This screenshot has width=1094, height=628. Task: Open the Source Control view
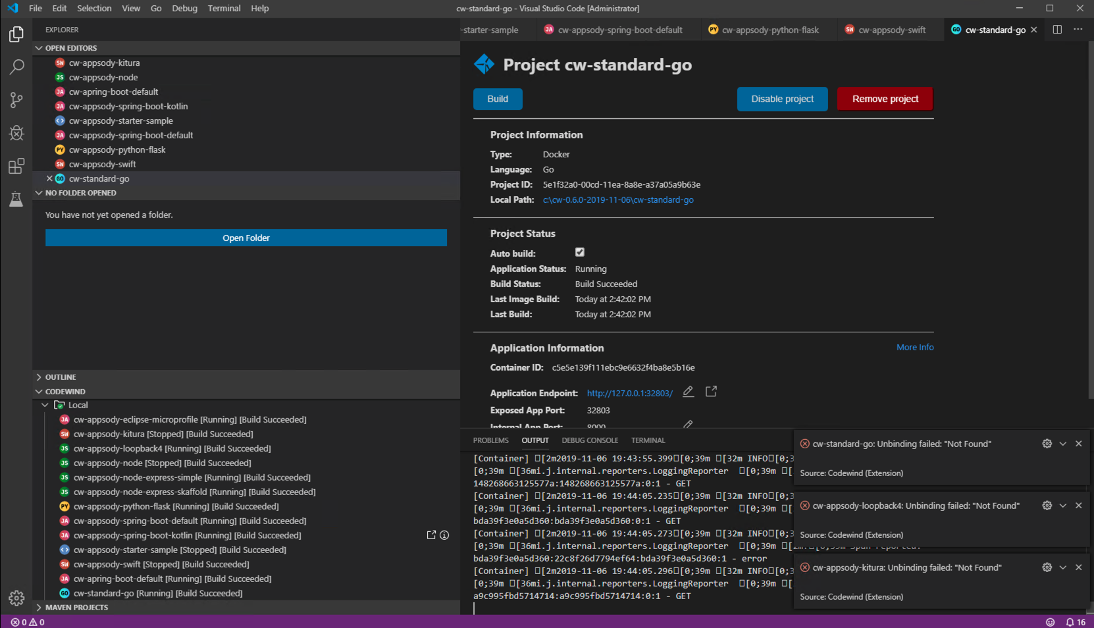[x=16, y=99]
